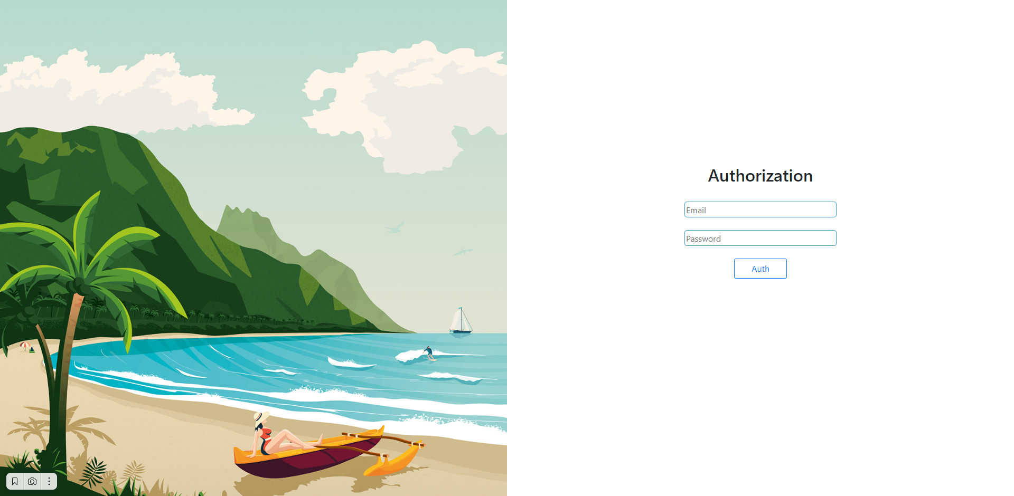Click the lower seagull near the mountain slope
The width and height of the screenshot is (1014, 496).
pos(463,252)
